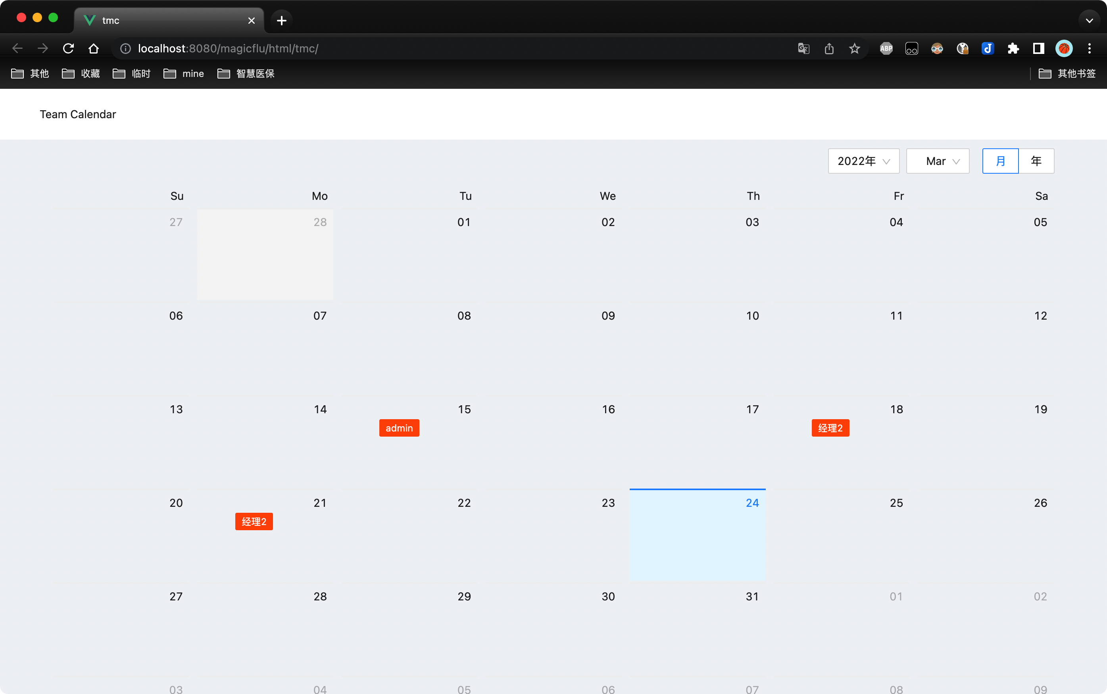Open a new browser tab
This screenshot has width=1107, height=694.
click(281, 20)
